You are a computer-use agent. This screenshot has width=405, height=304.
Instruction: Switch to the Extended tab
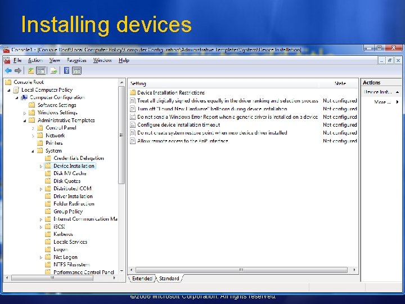142,279
